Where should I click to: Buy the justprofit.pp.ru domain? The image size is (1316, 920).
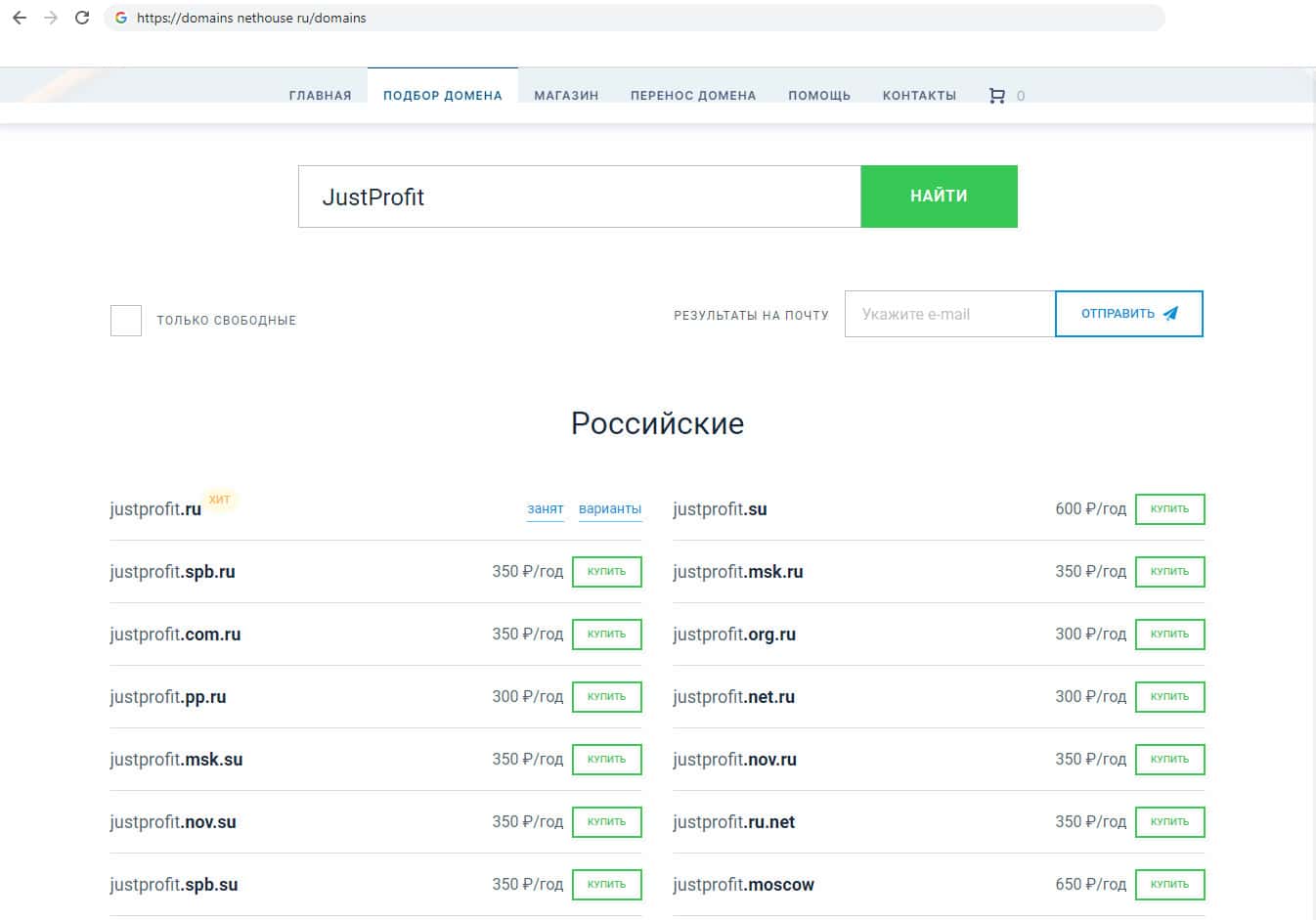606,697
